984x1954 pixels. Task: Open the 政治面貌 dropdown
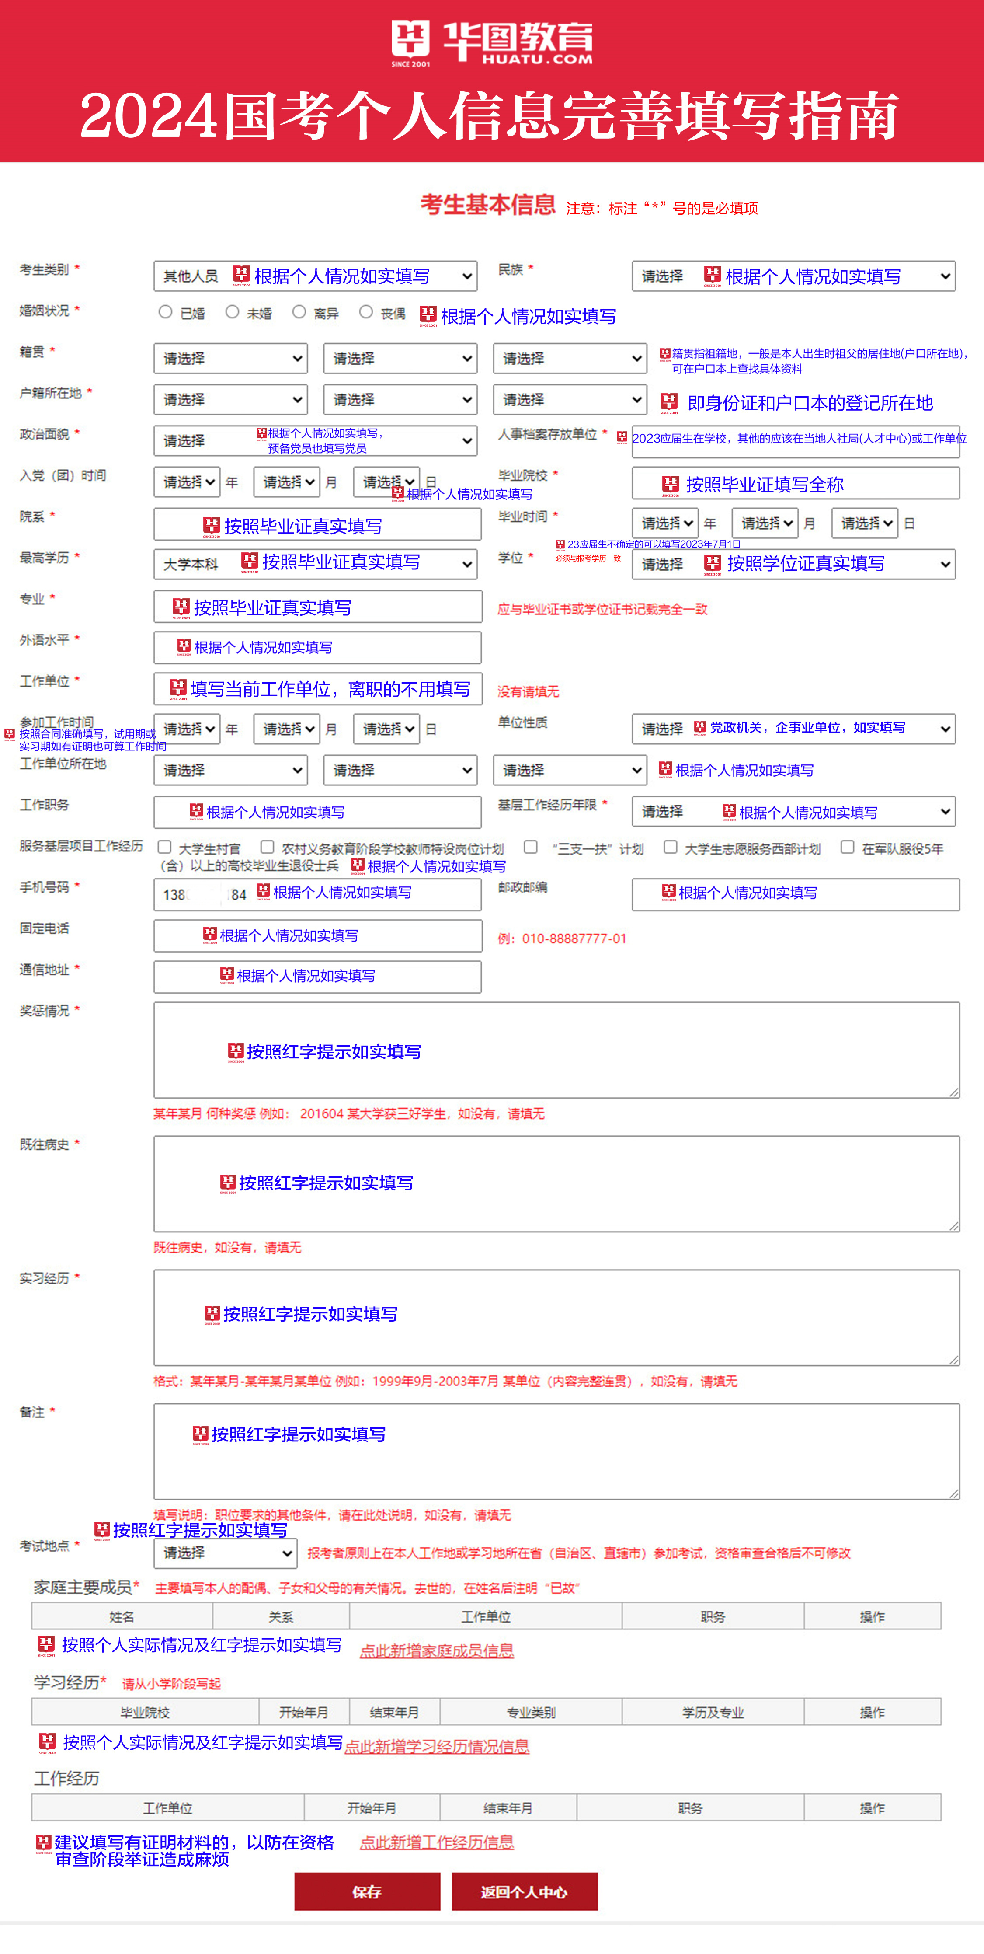click(315, 441)
